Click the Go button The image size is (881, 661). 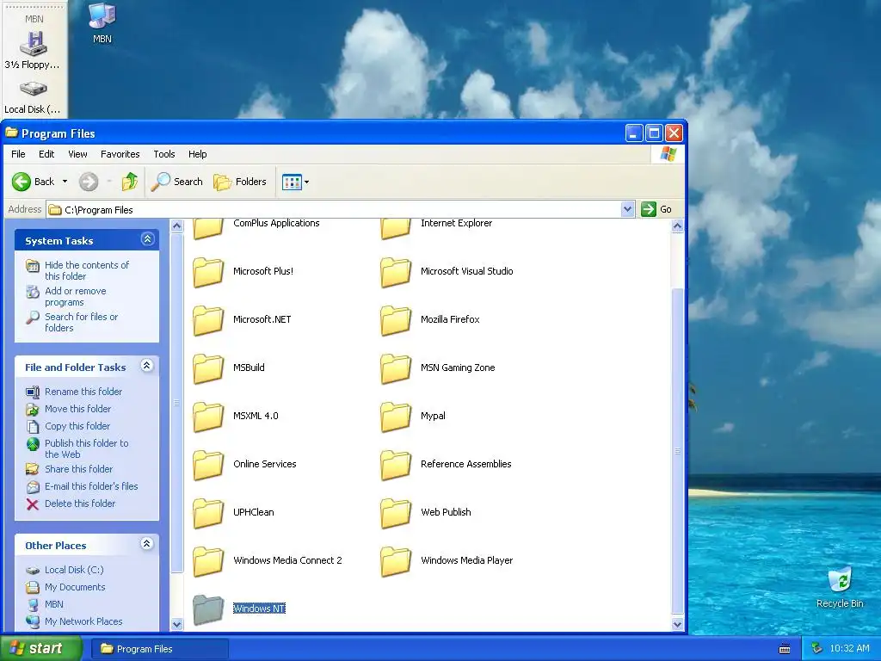656,209
